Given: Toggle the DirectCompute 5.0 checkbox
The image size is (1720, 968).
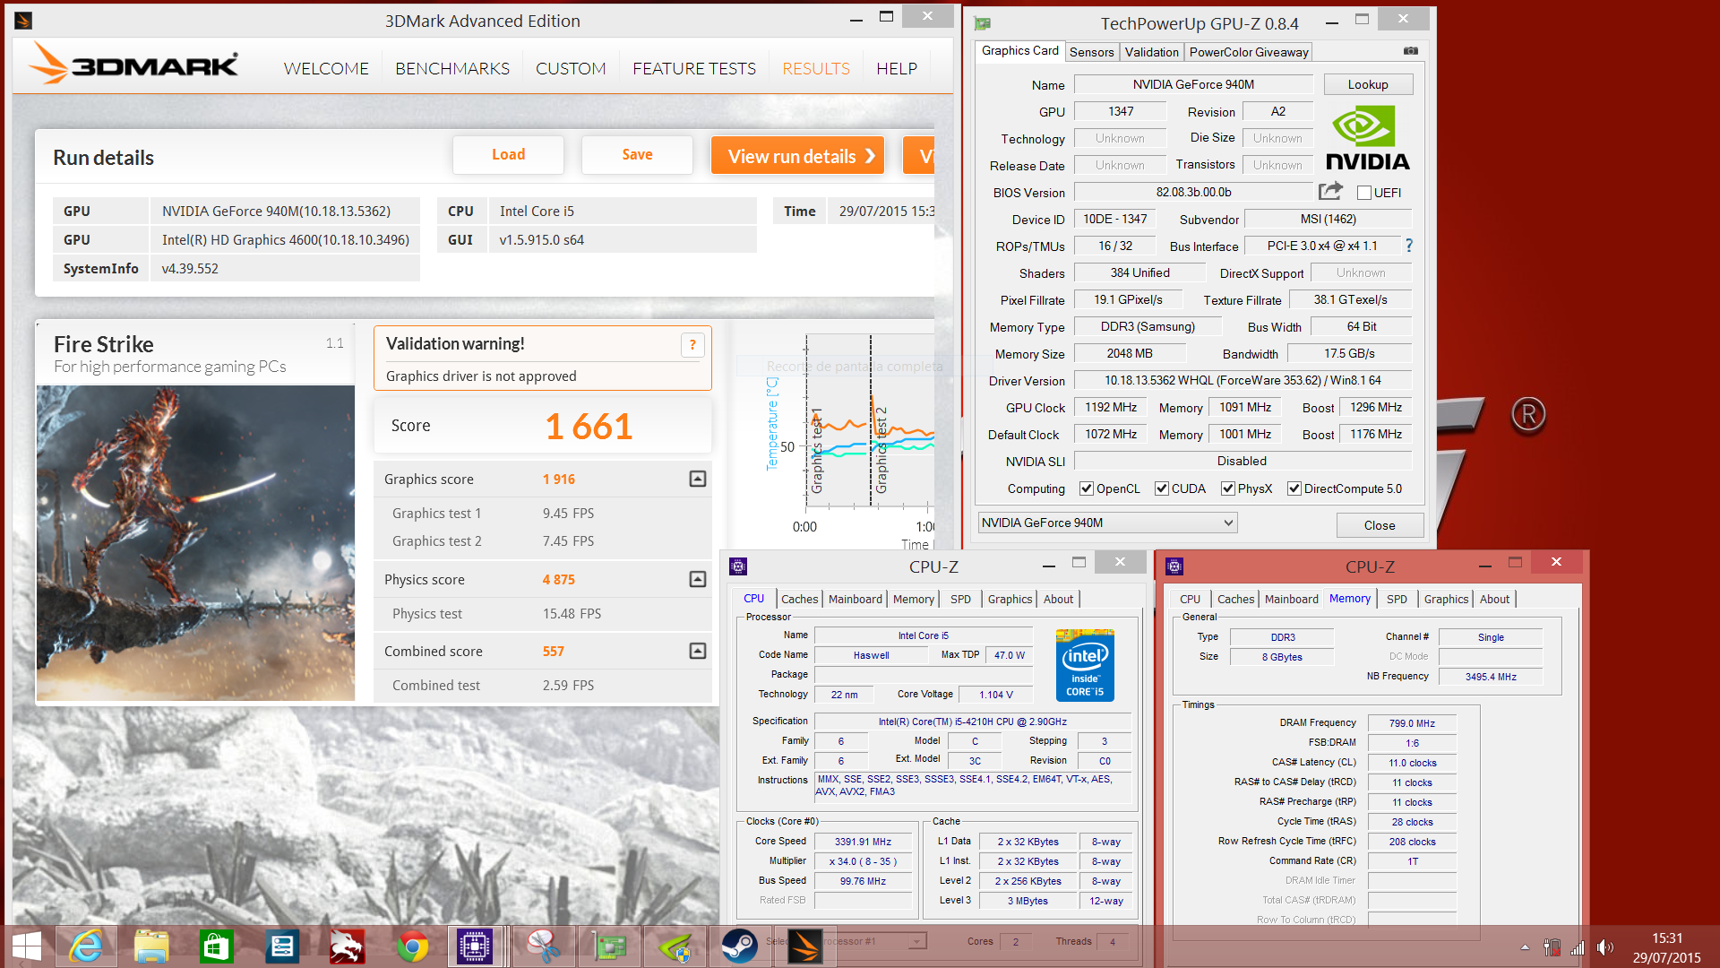Looking at the screenshot, I should [1294, 488].
